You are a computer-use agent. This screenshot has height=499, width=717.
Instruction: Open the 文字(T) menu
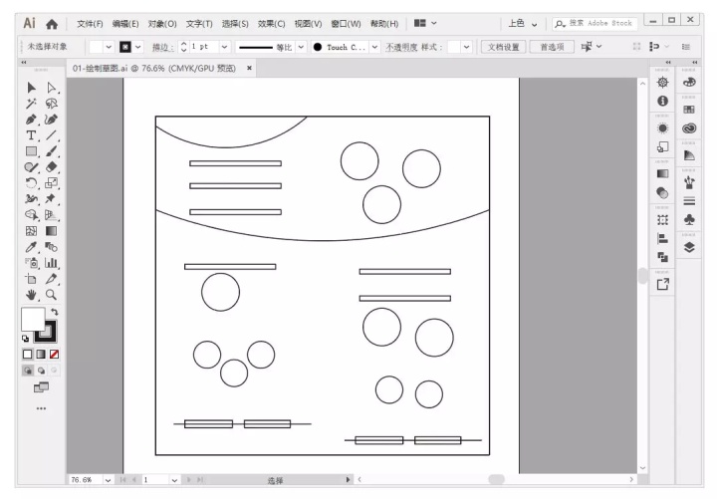[x=199, y=24]
